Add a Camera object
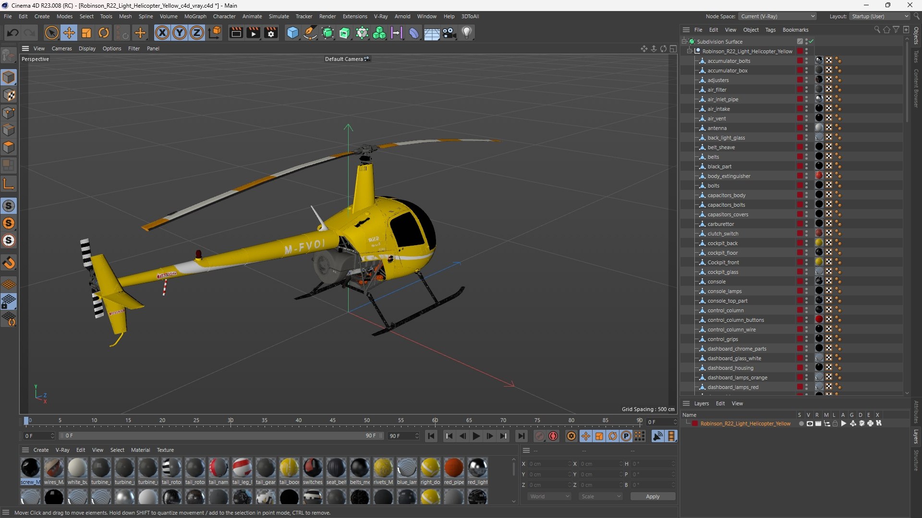Viewport: 922px width, 518px height. coord(449,33)
